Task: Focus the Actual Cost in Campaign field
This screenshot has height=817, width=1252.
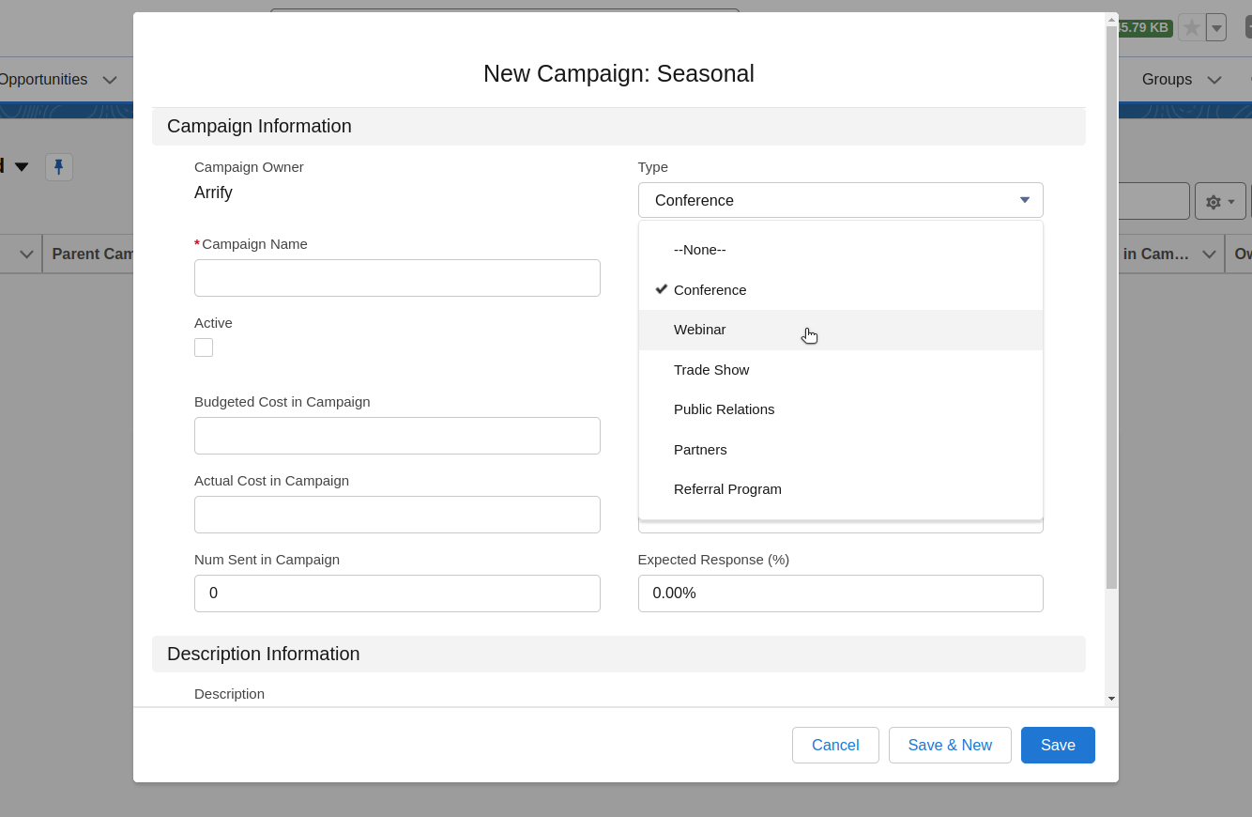Action: (x=397, y=515)
